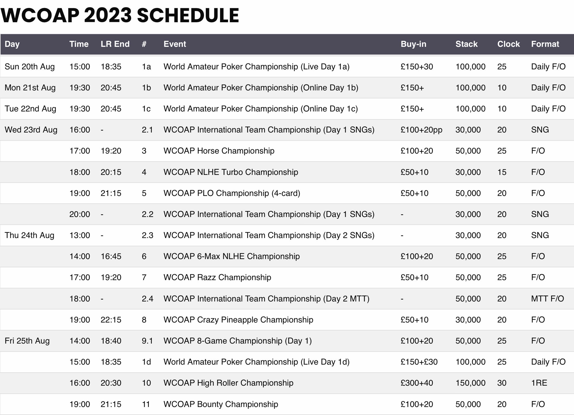This screenshot has height=415, width=574.
Task: Select the LR End column header
Action: (115, 44)
